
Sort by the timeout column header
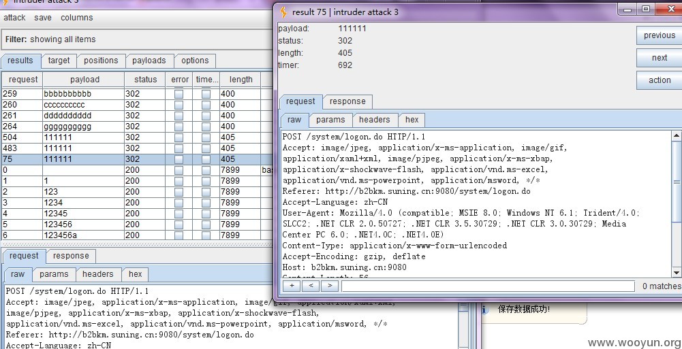coord(206,80)
